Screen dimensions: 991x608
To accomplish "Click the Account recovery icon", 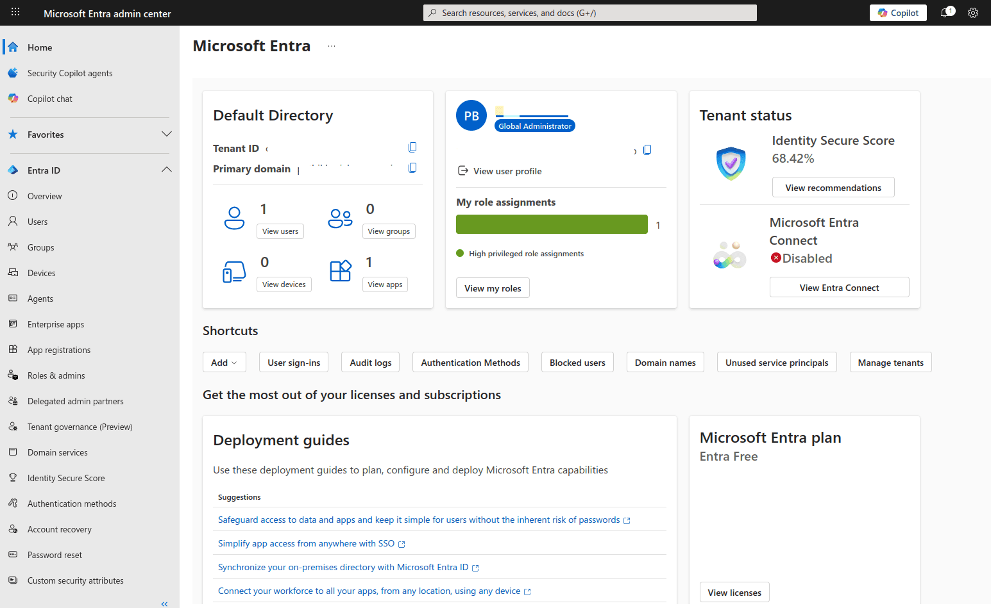I will 13,529.
